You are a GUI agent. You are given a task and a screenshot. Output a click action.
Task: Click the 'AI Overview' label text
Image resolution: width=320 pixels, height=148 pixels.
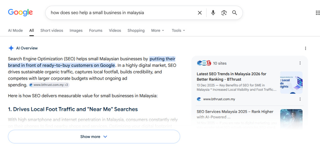[27, 48]
